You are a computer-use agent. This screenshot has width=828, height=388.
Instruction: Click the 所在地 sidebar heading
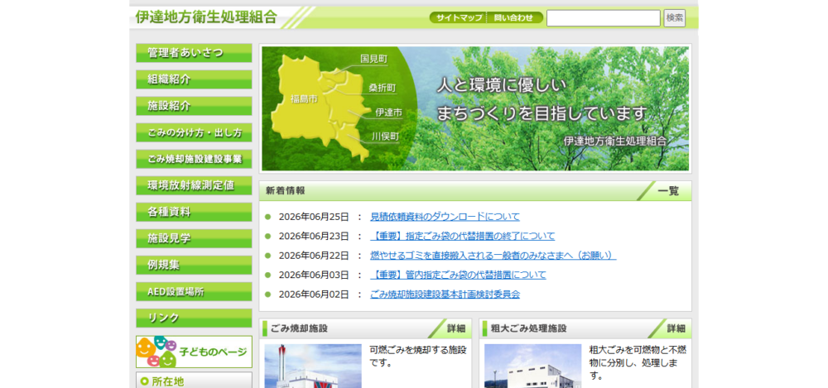(x=168, y=381)
